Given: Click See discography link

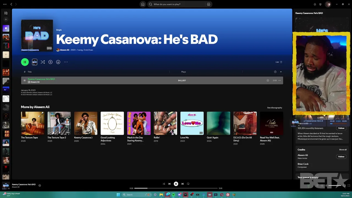Looking at the screenshot, I should (x=274, y=108).
